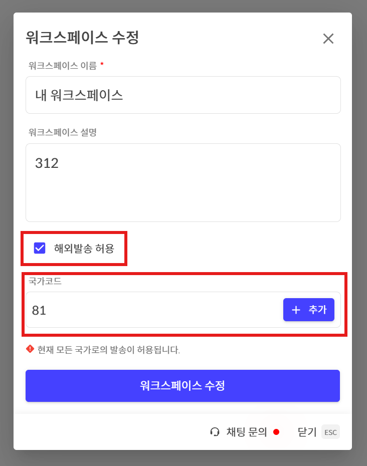Click the 워크스페이스 수정 dialog title heading
The width and height of the screenshot is (367, 466).
(x=82, y=38)
